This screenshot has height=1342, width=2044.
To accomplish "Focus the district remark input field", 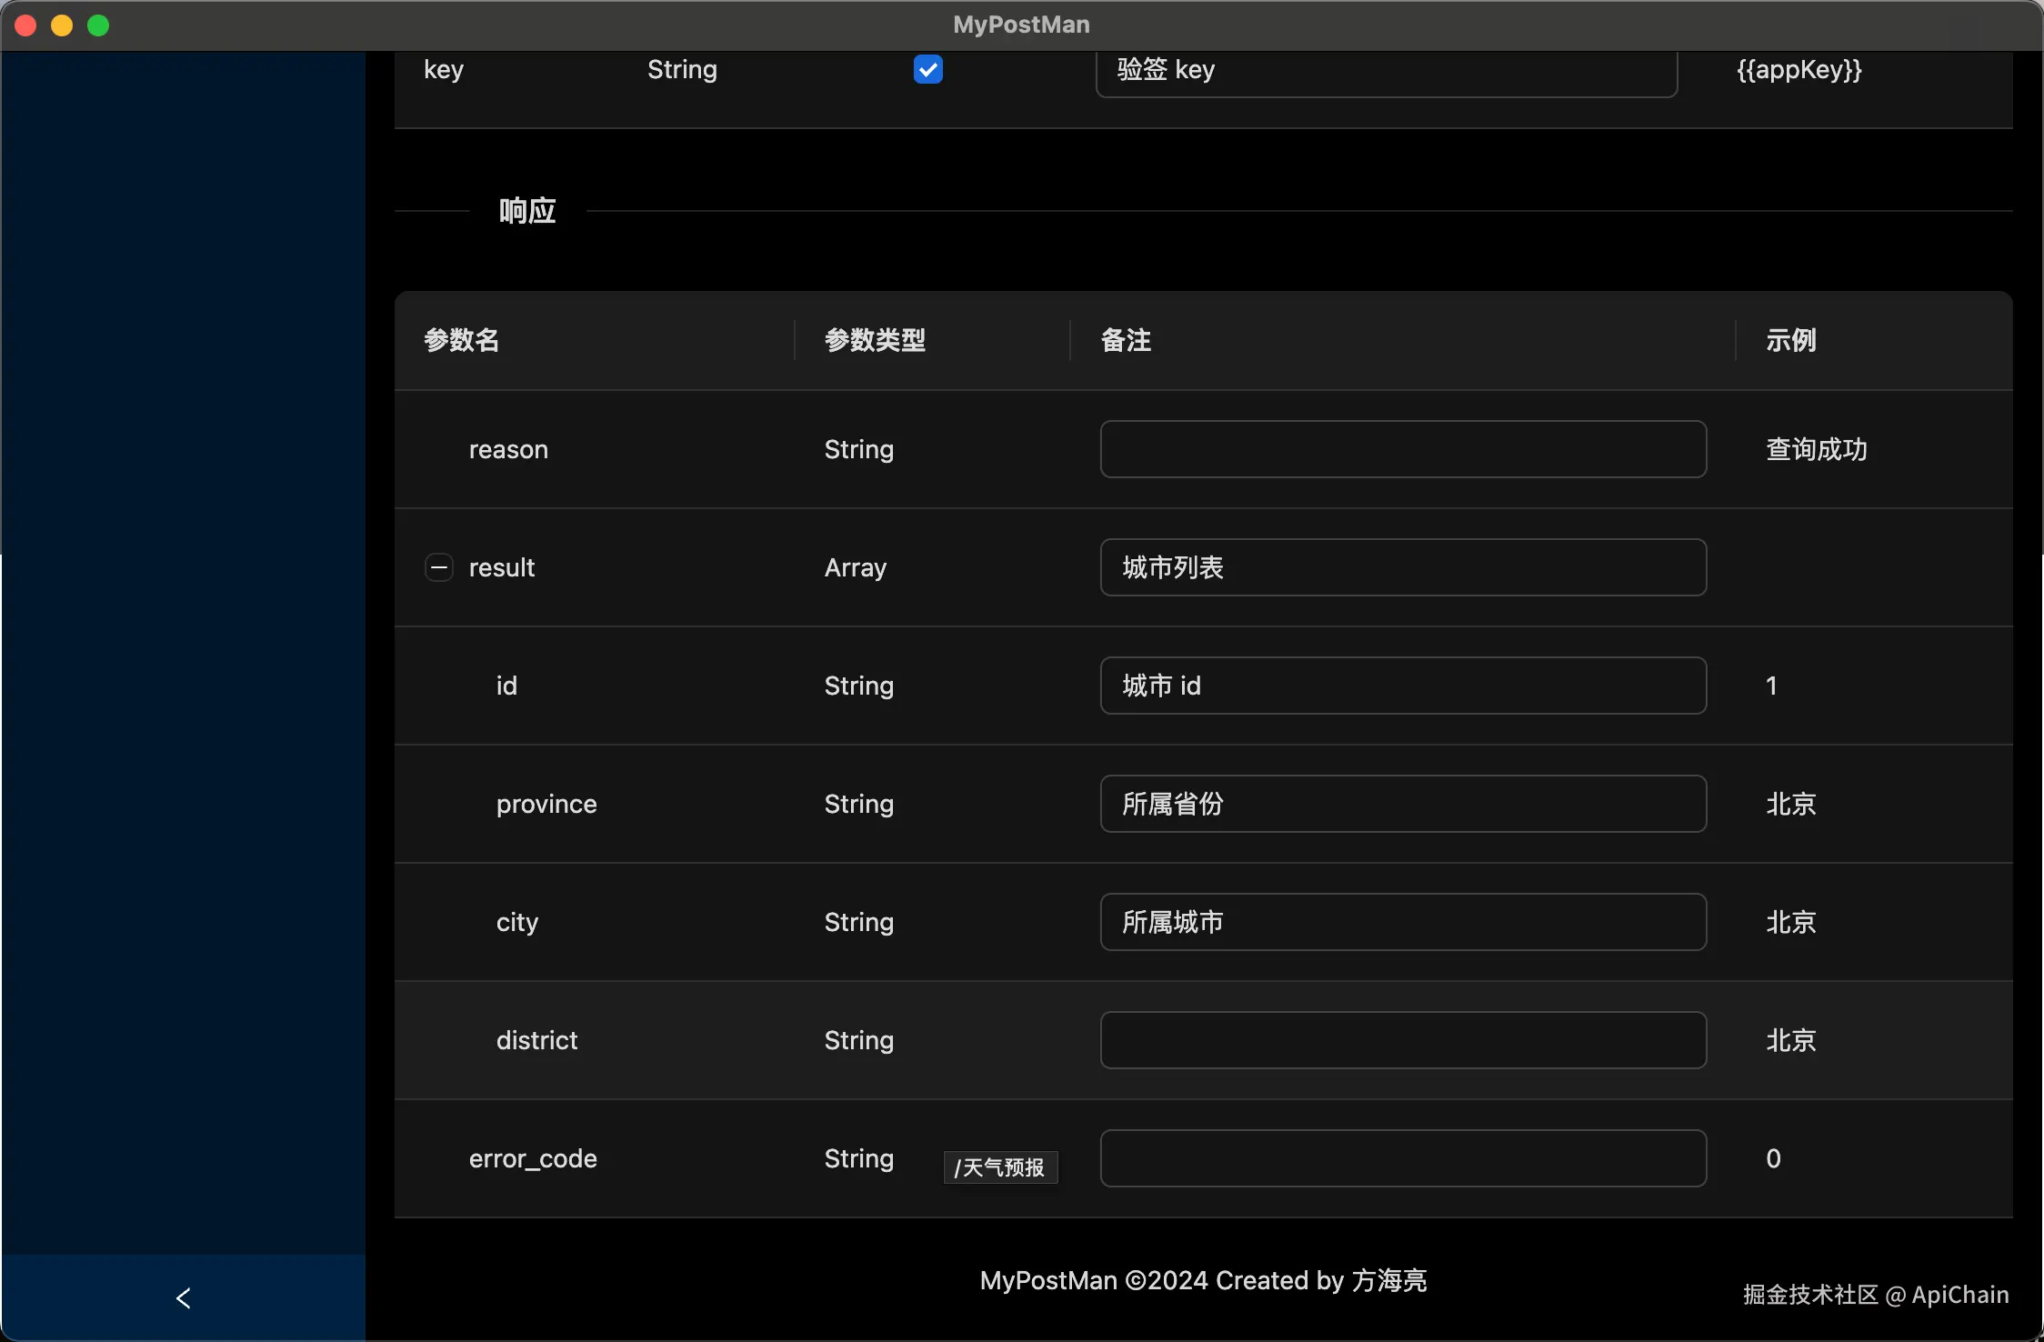I will (x=1402, y=1040).
